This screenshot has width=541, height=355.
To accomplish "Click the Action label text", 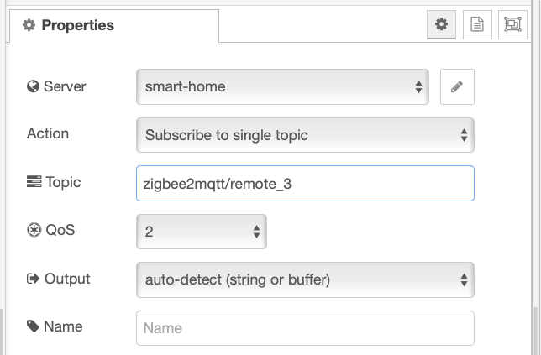I will (x=48, y=133).
